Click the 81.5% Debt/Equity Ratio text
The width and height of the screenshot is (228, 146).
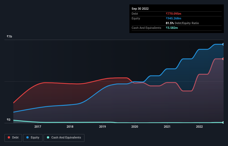(x=182, y=23)
